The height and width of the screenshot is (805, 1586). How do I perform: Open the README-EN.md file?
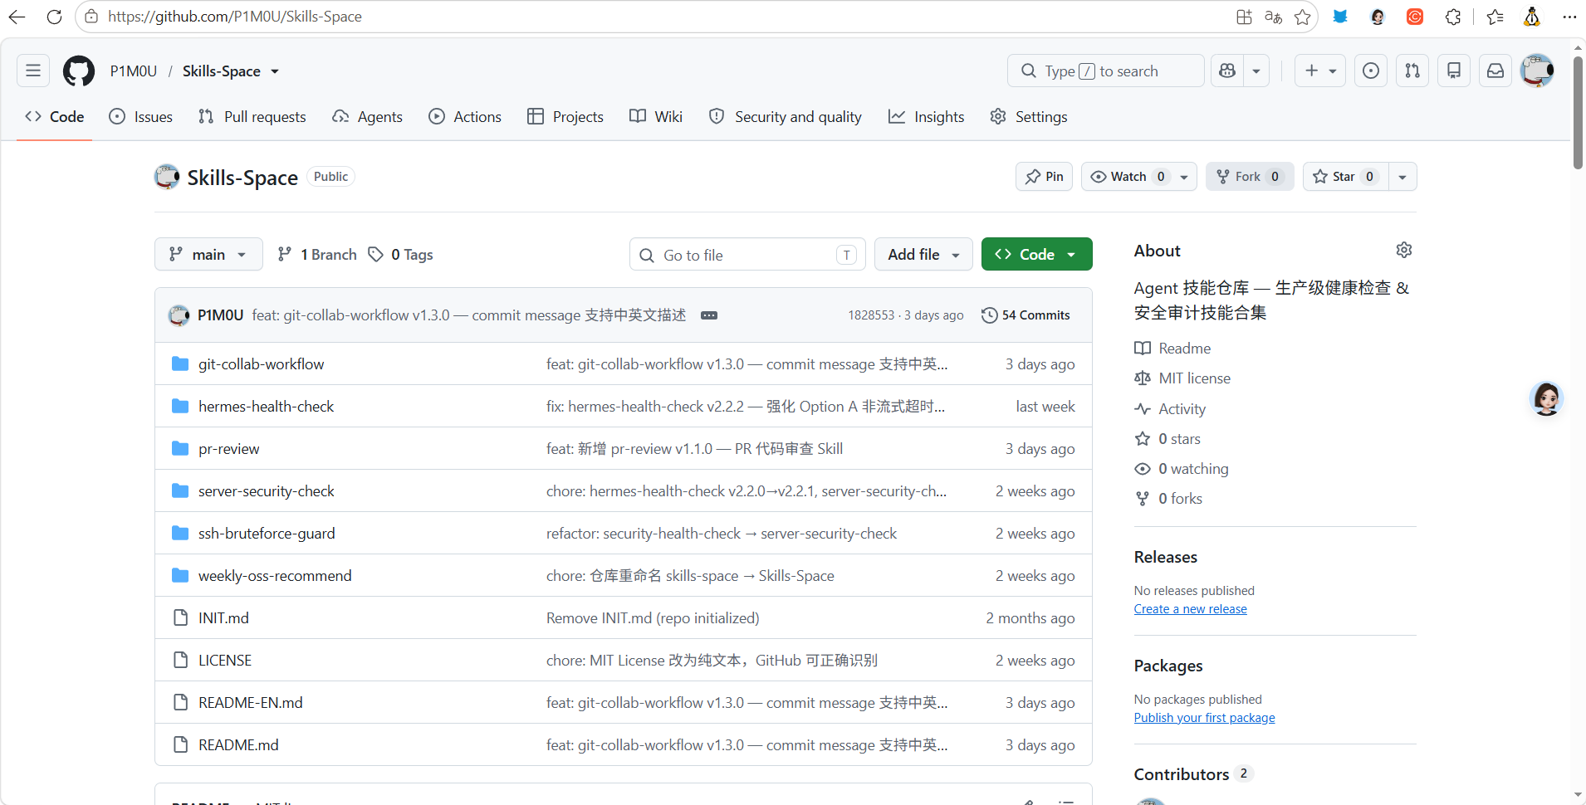point(250,702)
